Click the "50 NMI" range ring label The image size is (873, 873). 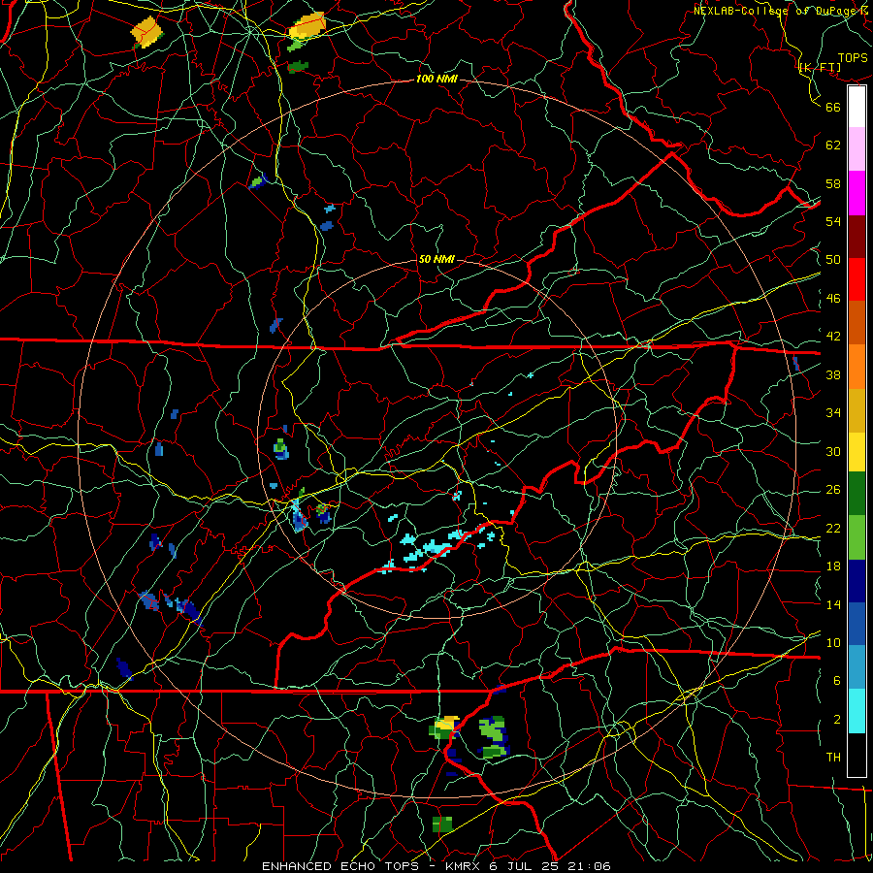[x=436, y=259]
